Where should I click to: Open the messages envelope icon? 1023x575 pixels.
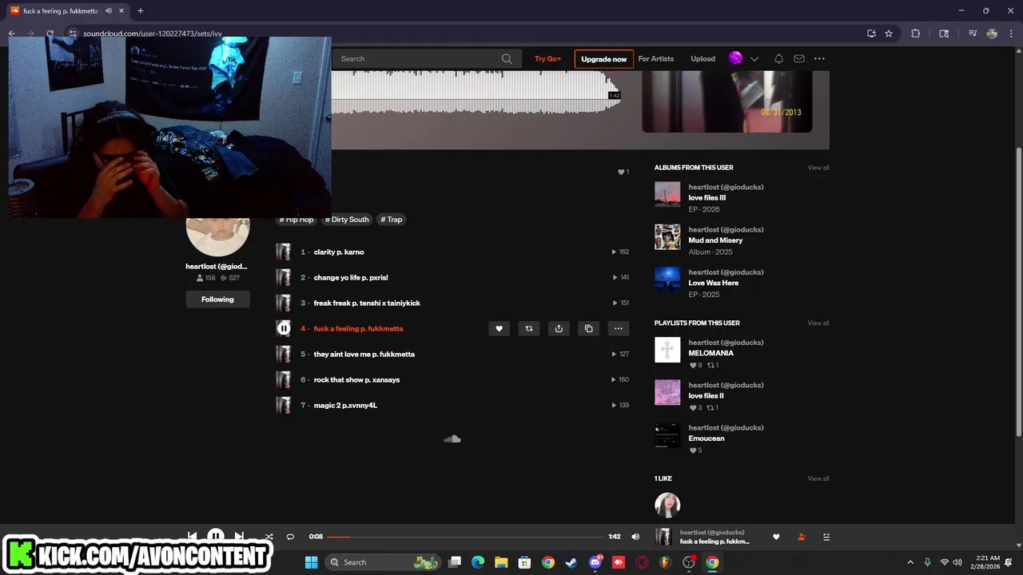(799, 58)
